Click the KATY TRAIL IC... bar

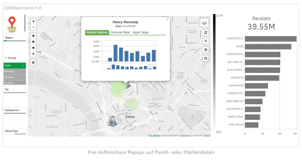262,62
